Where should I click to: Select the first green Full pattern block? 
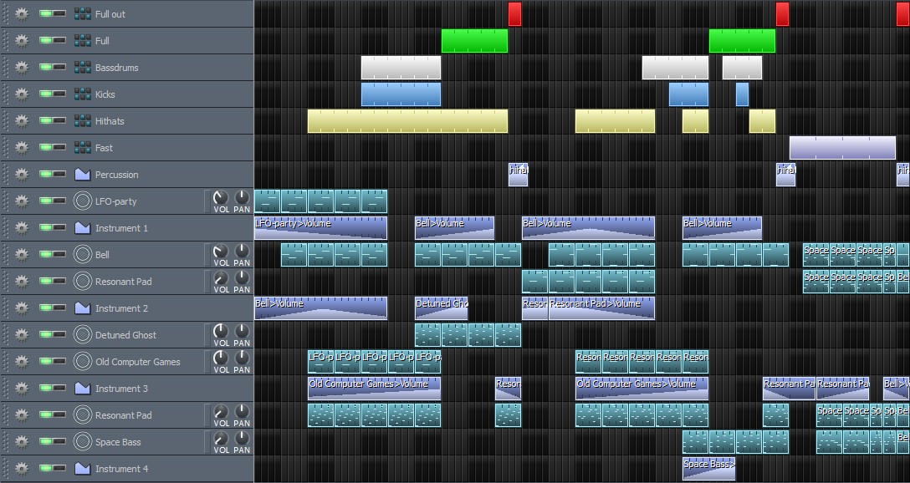pos(474,41)
